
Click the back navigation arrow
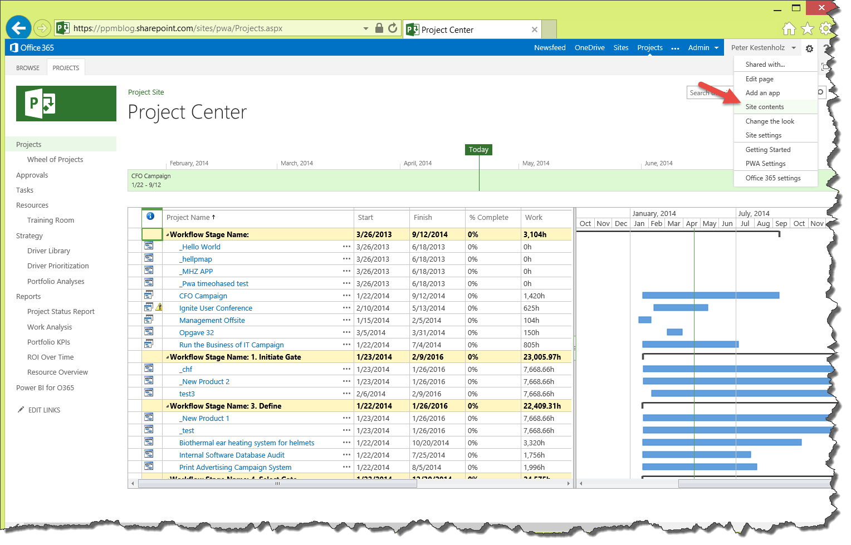point(18,27)
